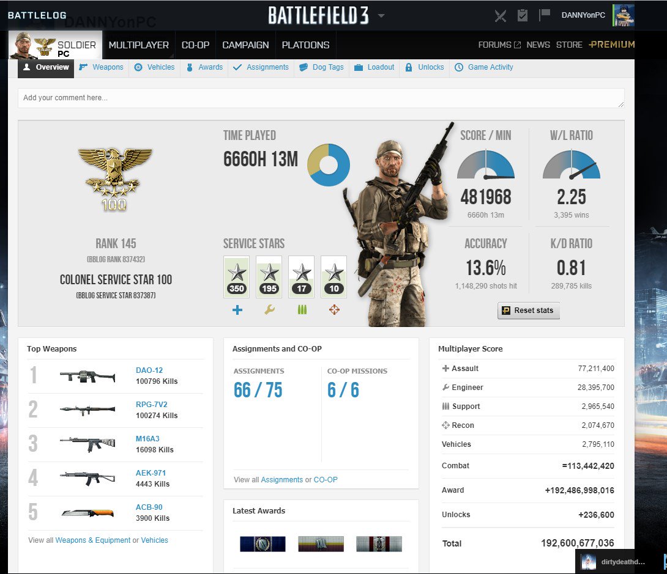The width and height of the screenshot is (667, 574).
Task: Click the ACB-90 knife image
Action: pyautogui.click(x=88, y=513)
